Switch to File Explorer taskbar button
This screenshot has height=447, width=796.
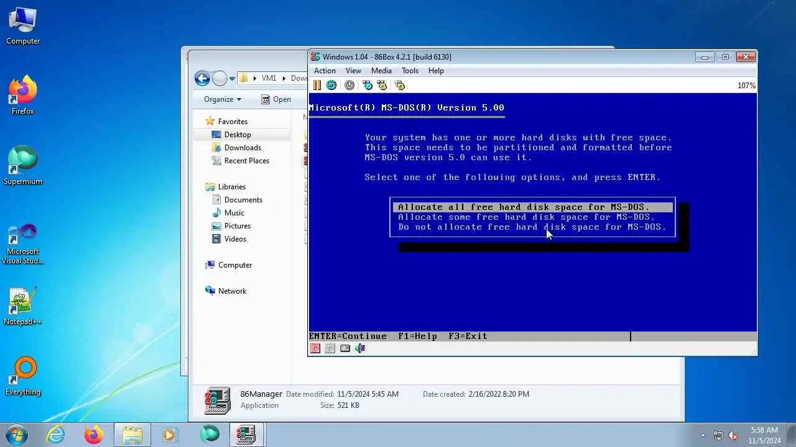pyautogui.click(x=132, y=435)
